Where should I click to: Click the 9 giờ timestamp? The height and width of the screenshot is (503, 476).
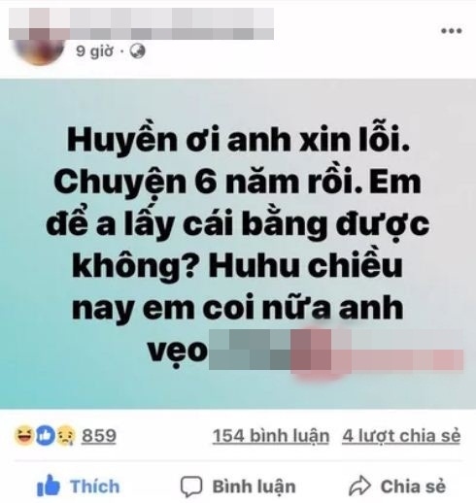point(94,51)
